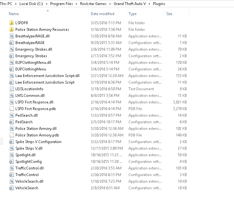Viewport: 234px width, 210px height.
Task: Click date 3/25/2016 7:13 PM
Action: (106, 23)
